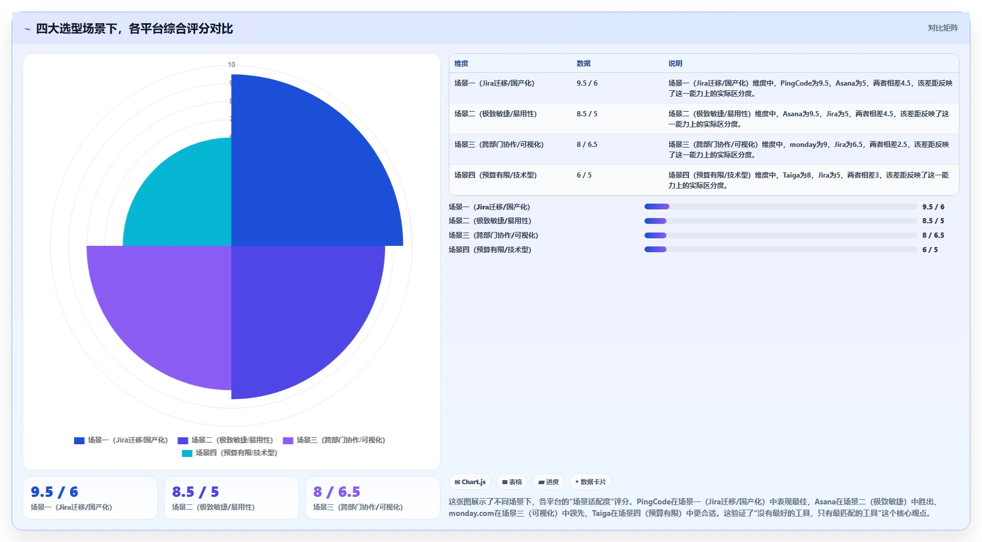The height and width of the screenshot is (542, 982).
Task: Click table data value 6 / 5
Action: (x=584, y=175)
